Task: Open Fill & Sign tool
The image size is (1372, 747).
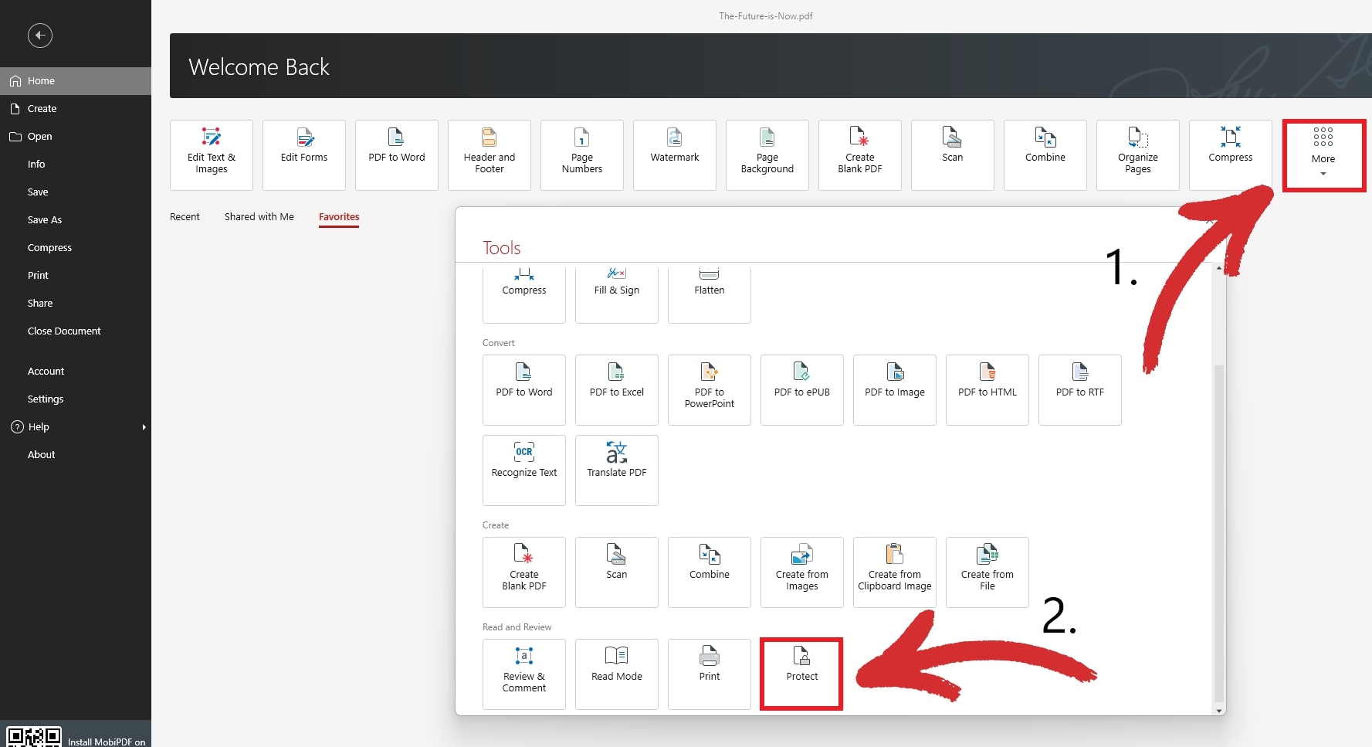Action: (x=617, y=294)
